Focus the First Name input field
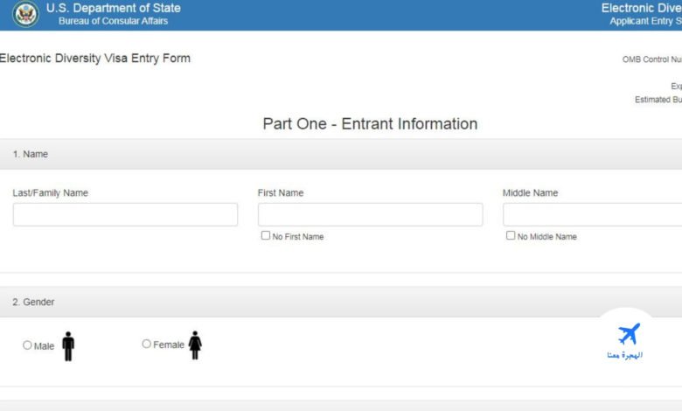This screenshot has width=682, height=411. (x=370, y=214)
